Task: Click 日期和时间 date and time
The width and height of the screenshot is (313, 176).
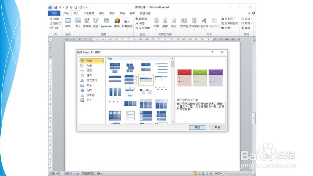Action: click(x=229, y=23)
